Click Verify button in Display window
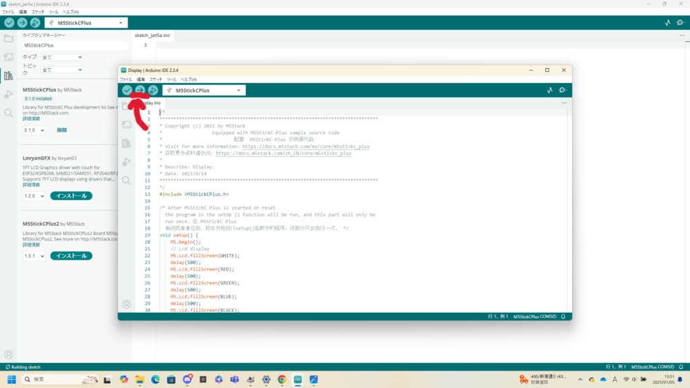 (127, 90)
